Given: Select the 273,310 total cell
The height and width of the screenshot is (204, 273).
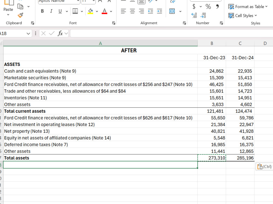Looking at the screenshot, I should pos(212,158).
